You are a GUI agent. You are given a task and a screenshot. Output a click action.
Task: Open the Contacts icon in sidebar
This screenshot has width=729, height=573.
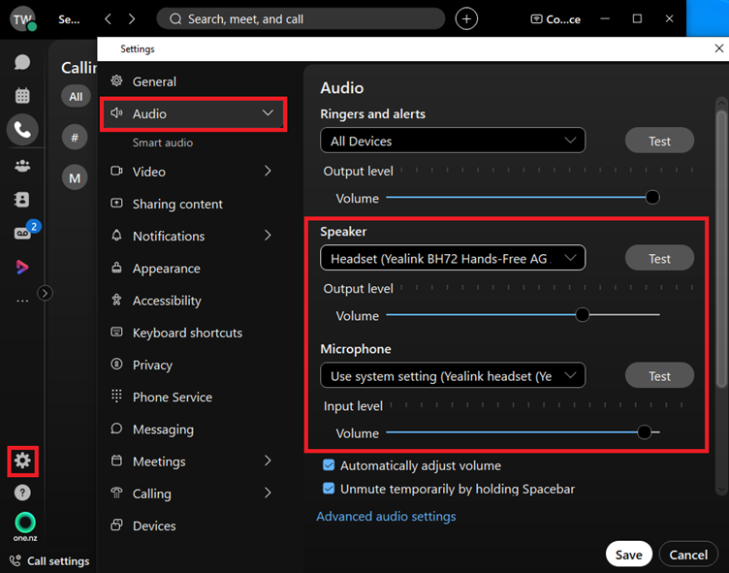point(22,200)
